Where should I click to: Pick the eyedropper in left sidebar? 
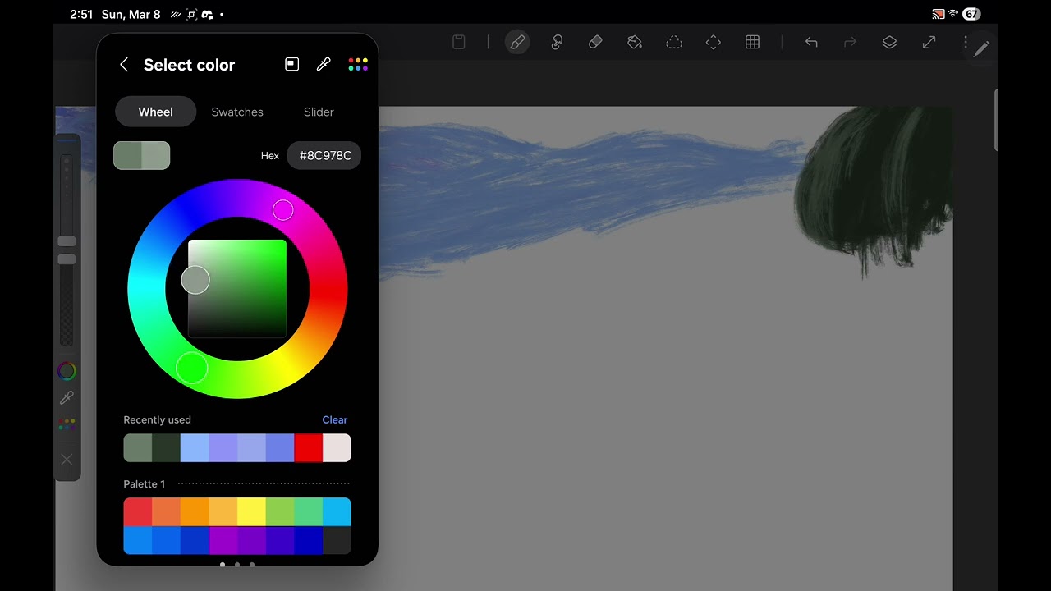pos(67,398)
